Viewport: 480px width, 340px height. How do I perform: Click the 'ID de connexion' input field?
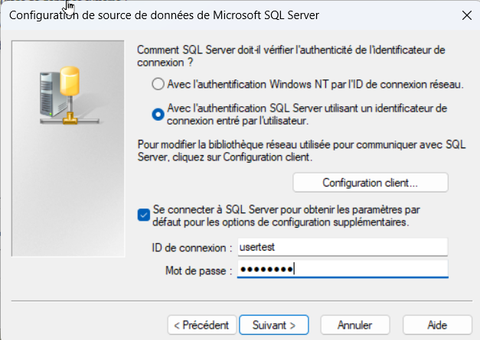(x=342, y=247)
